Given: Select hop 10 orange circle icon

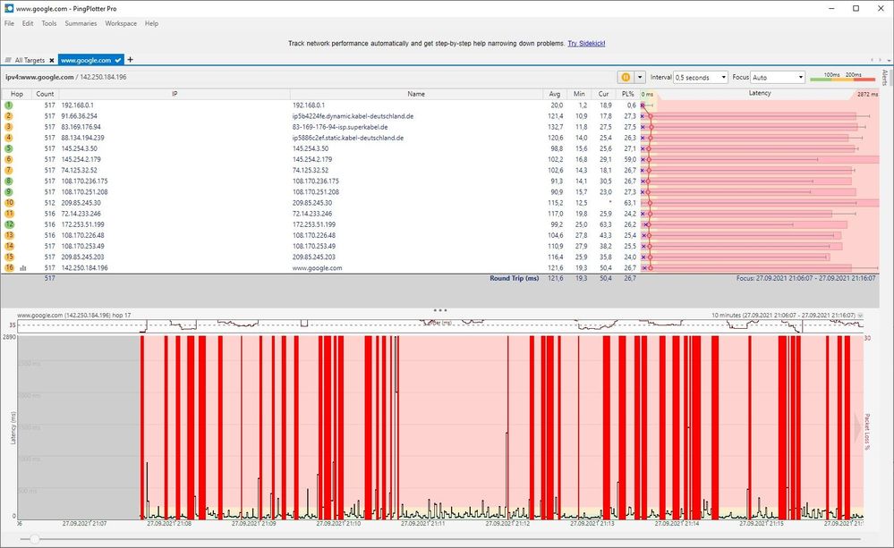Looking at the screenshot, I should pos(9,203).
